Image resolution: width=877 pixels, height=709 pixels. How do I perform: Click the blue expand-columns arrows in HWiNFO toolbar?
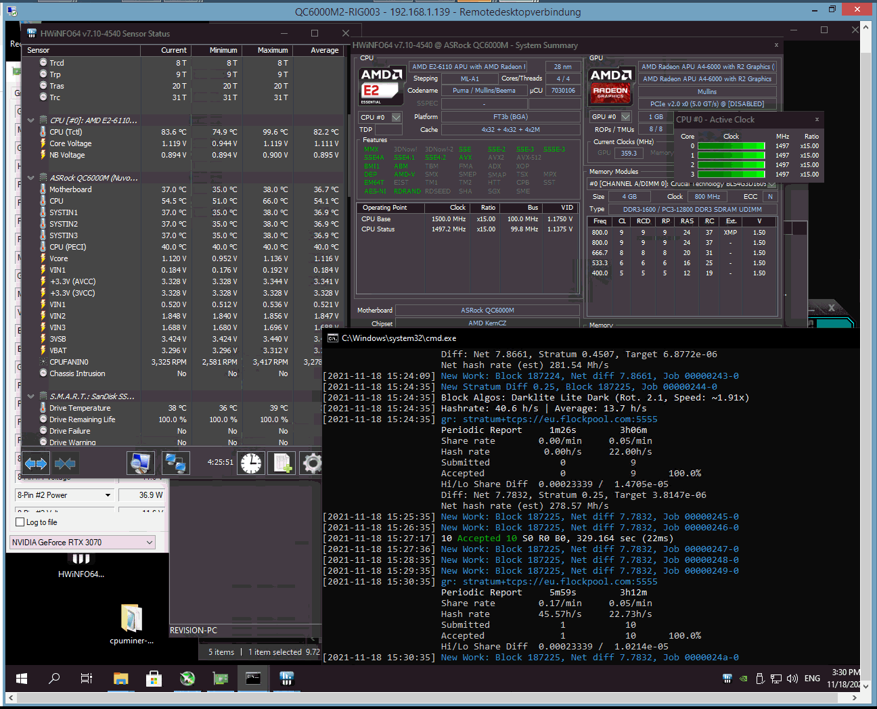pyautogui.click(x=36, y=463)
